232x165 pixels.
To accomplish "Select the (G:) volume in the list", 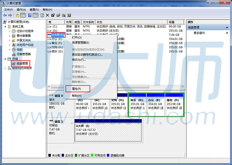I will pos(55,31).
